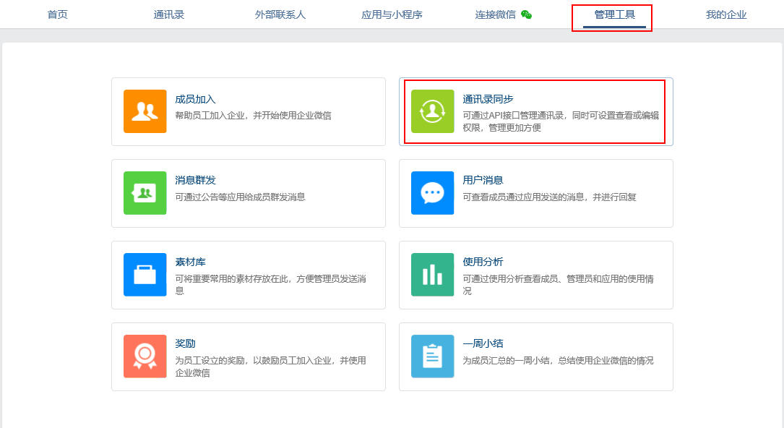Click the 一周小结 clipboard icon
The image size is (784, 428).
pyautogui.click(x=433, y=356)
